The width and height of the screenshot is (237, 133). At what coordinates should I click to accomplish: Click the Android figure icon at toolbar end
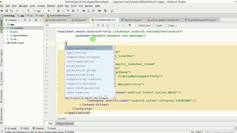coord(112,11)
